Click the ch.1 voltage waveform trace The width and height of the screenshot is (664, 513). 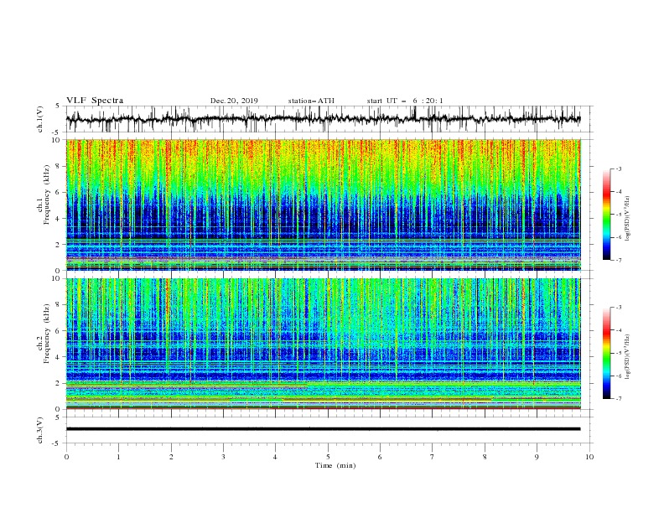coord(324,119)
